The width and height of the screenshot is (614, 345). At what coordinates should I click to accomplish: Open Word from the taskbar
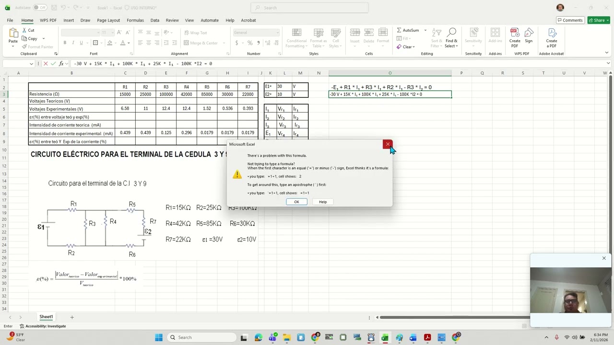coord(413,337)
